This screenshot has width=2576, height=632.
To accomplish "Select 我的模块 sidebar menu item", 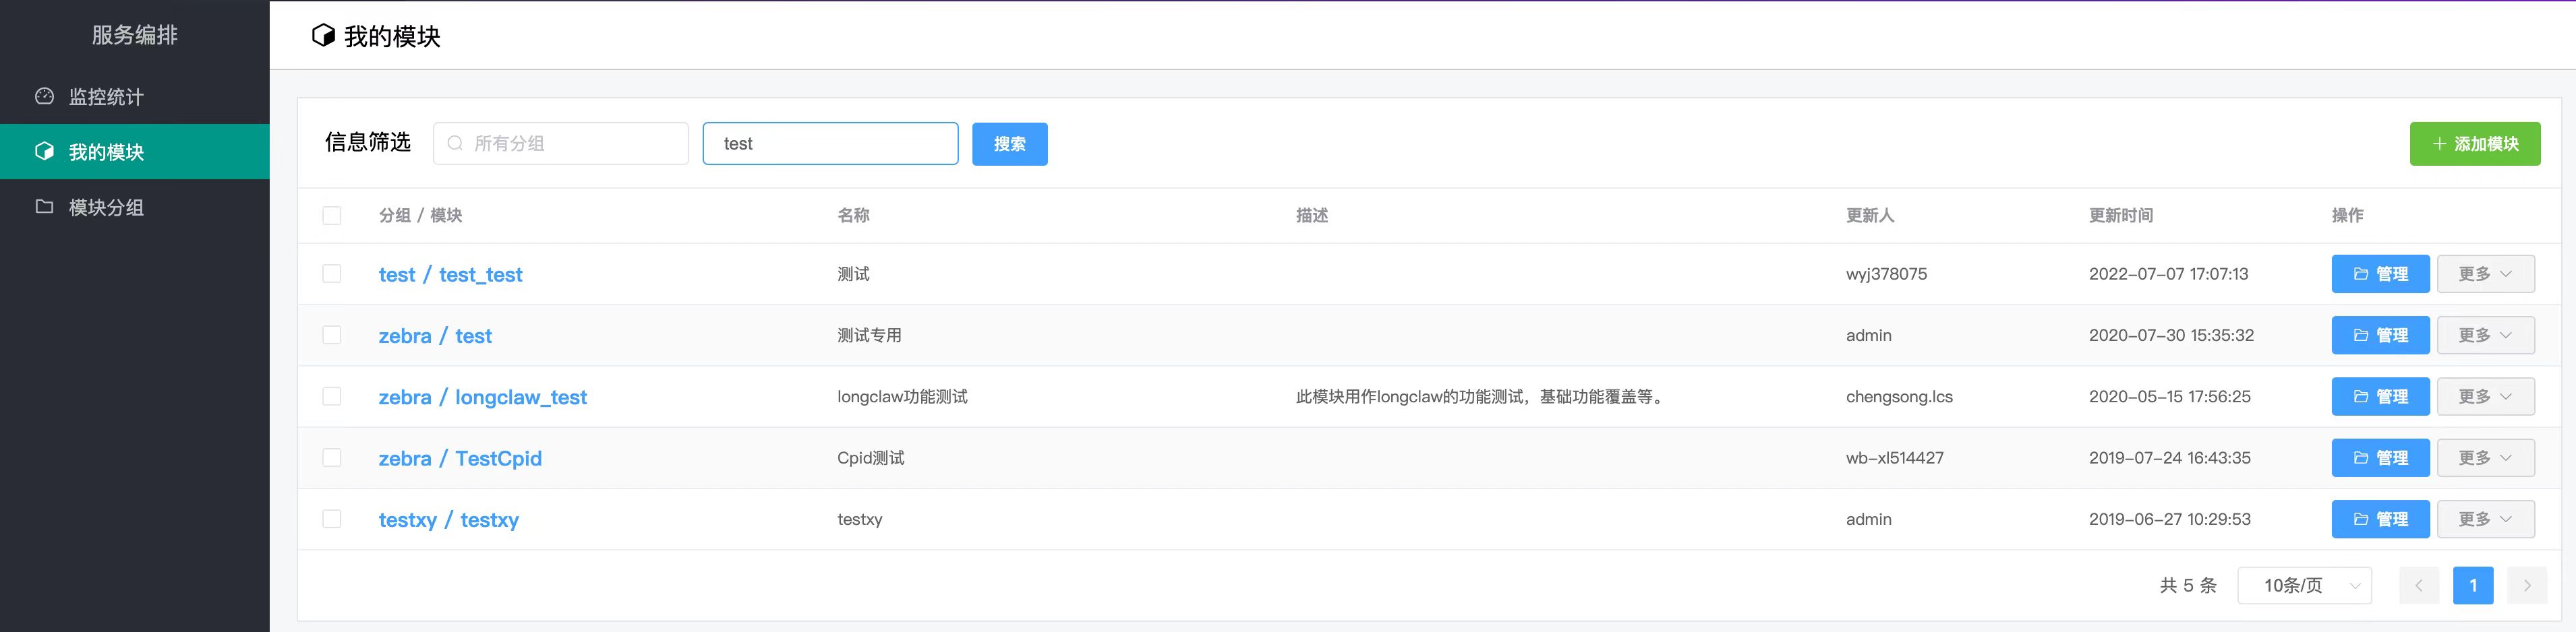I will pyautogui.click(x=135, y=152).
